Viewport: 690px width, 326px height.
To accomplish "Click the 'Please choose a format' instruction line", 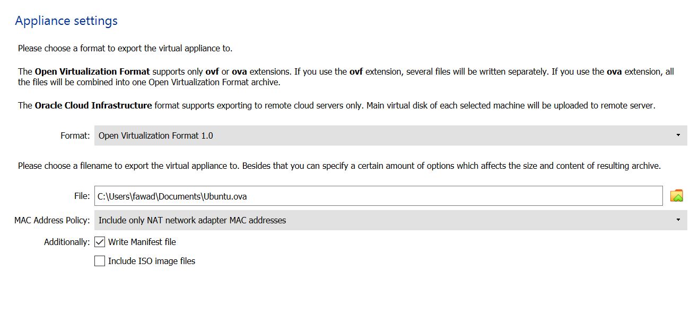I will (125, 48).
